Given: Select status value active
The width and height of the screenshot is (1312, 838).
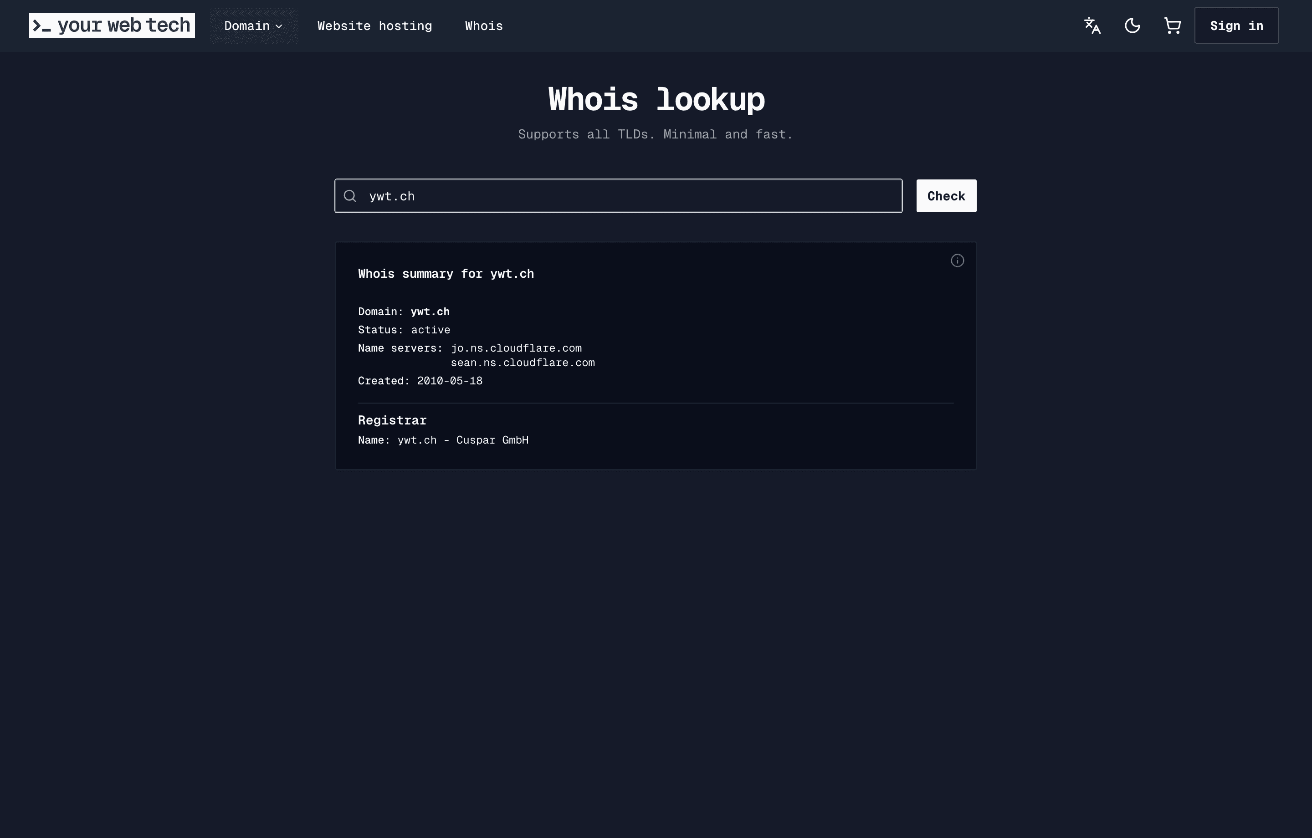Looking at the screenshot, I should coord(430,330).
